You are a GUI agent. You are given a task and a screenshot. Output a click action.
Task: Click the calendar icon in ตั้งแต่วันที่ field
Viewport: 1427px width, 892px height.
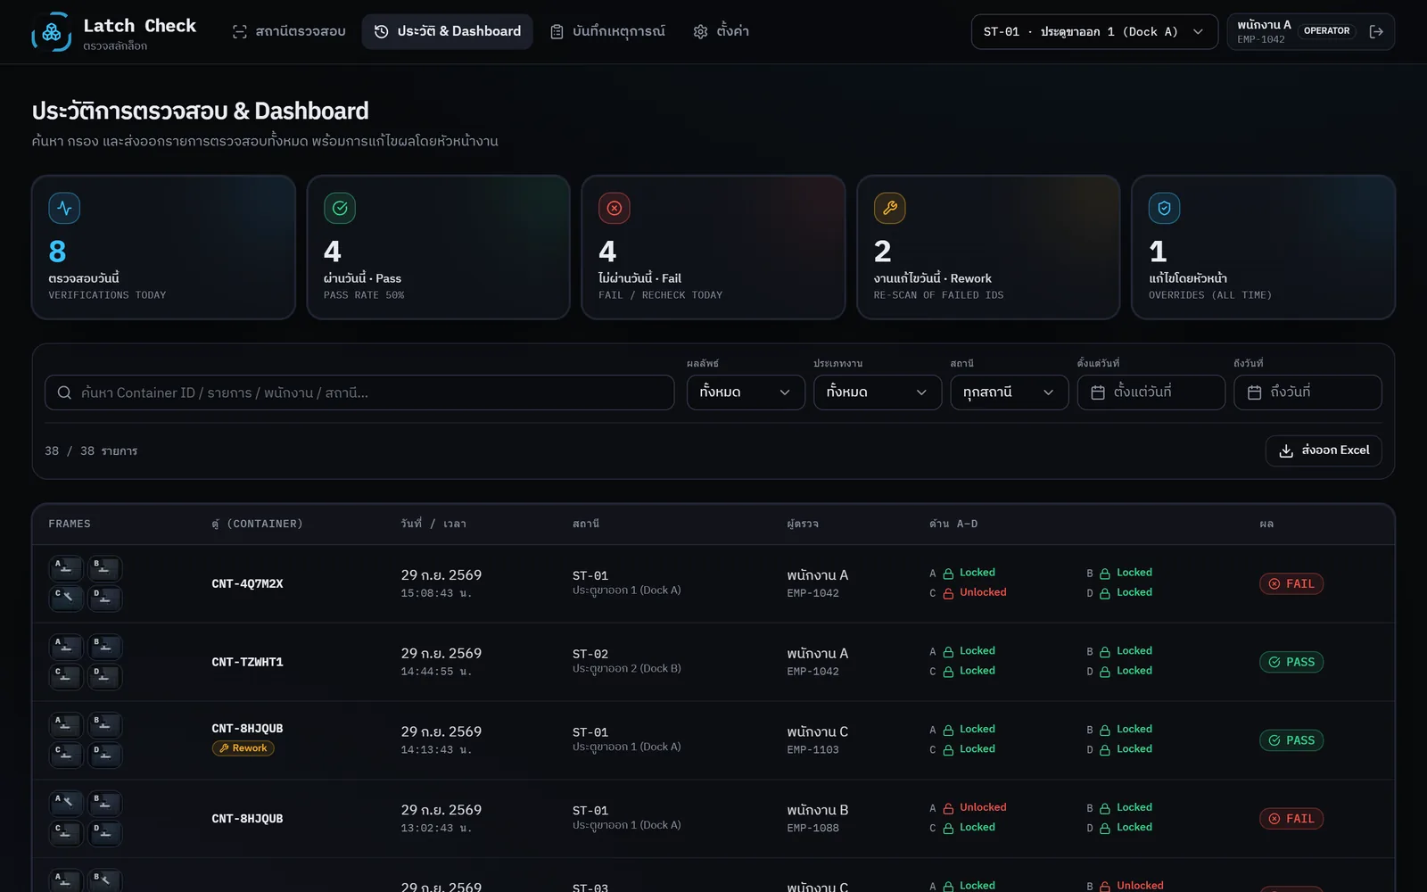click(x=1098, y=392)
